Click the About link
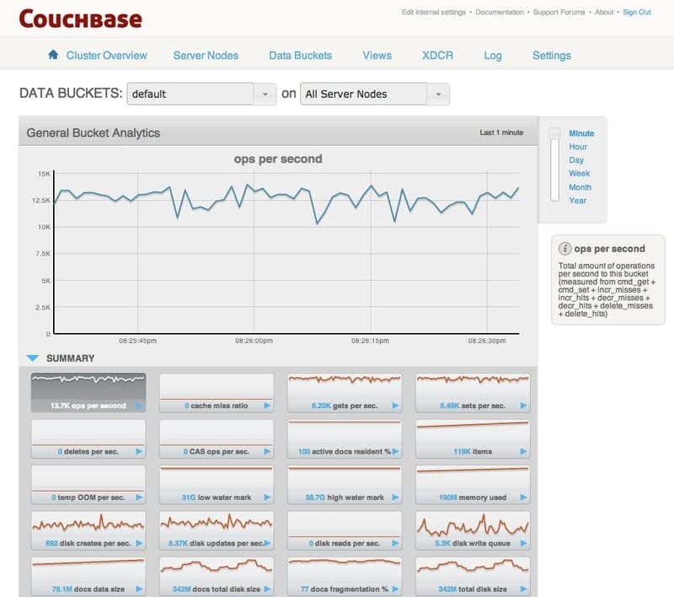 click(604, 12)
